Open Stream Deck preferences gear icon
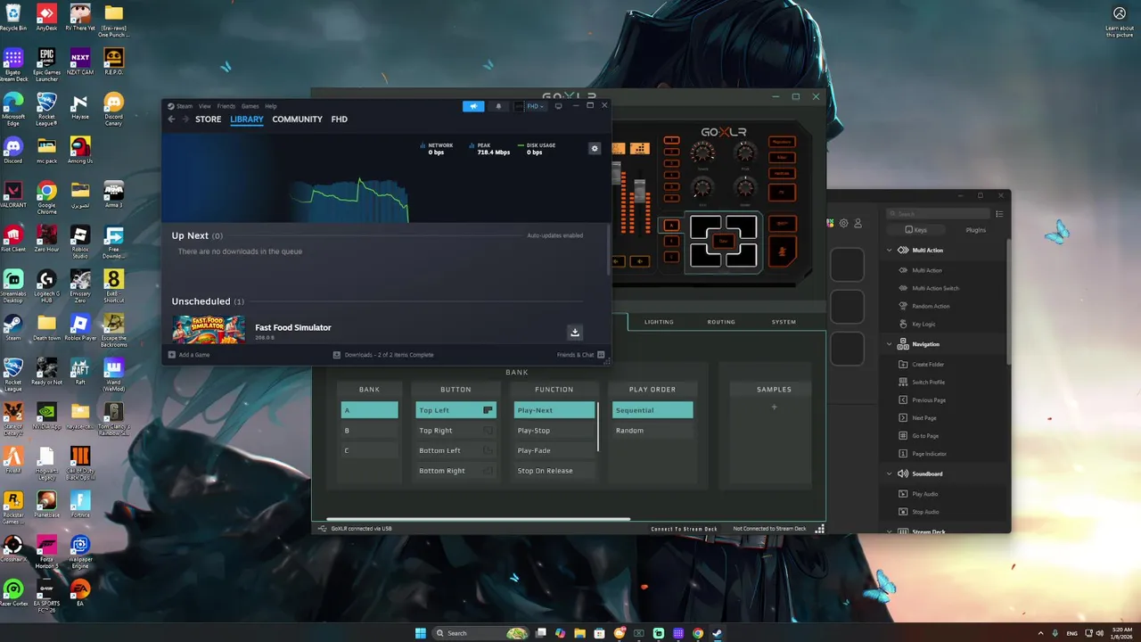Viewport: 1141px width, 642px height. pyautogui.click(x=844, y=223)
